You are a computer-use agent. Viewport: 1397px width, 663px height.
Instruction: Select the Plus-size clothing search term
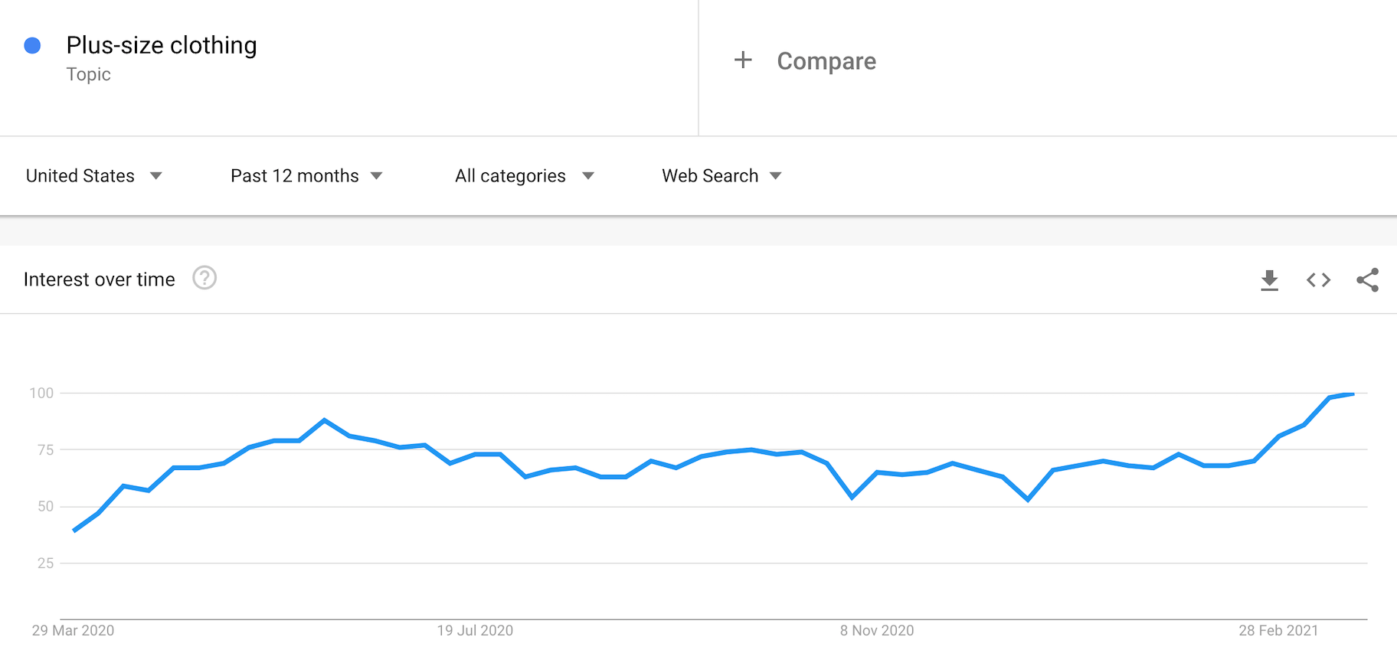click(x=162, y=46)
